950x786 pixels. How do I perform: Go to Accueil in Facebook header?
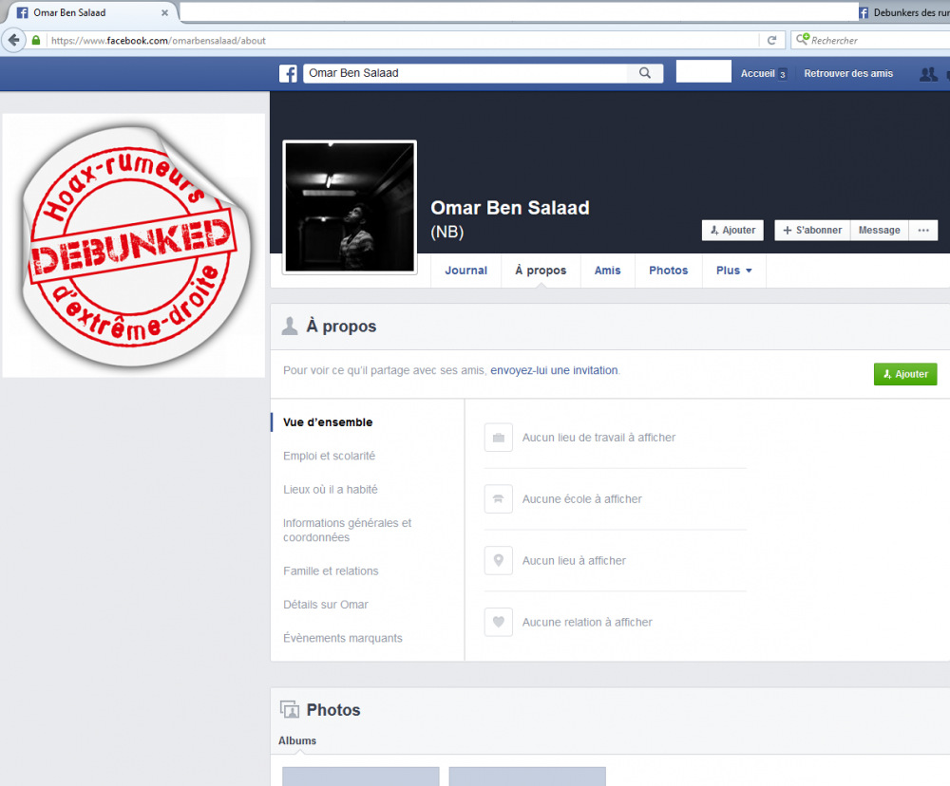tap(757, 73)
